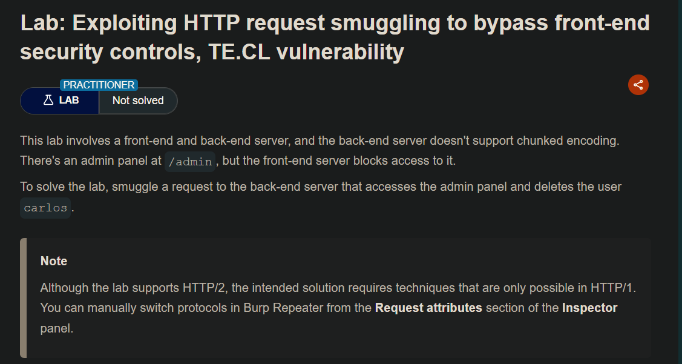Image resolution: width=682 pixels, height=364 pixels.
Task: Click the flask icon in the LAB badge
Action: tap(48, 101)
